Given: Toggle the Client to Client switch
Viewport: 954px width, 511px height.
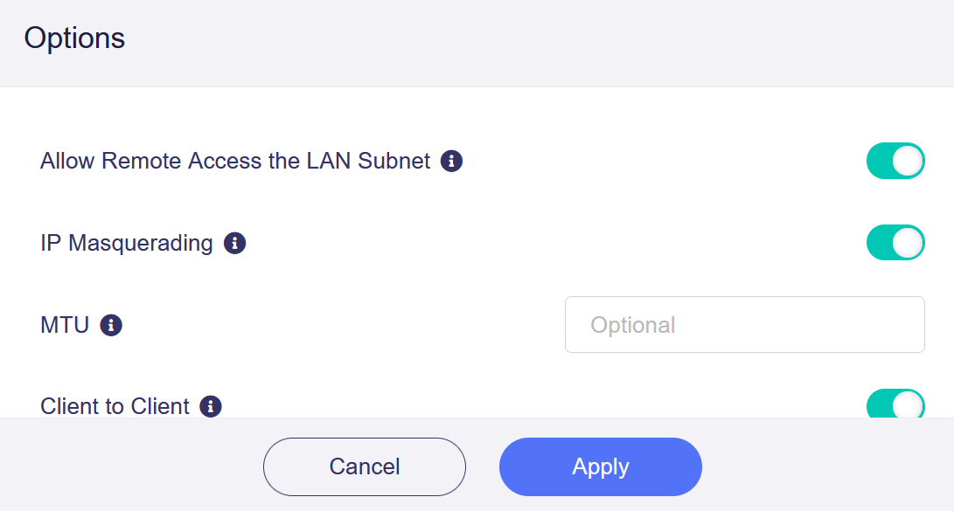Looking at the screenshot, I should click(895, 405).
